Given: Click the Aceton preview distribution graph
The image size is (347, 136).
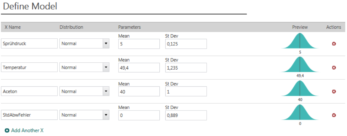Looking at the screenshot, I should point(300,88).
